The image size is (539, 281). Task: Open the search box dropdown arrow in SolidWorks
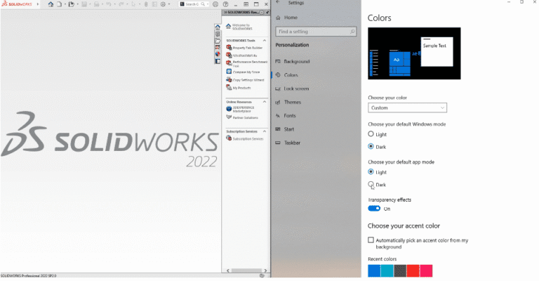click(x=208, y=4)
